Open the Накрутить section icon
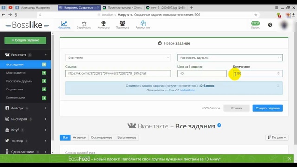The height and width of the screenshot is (167, 297). tap(64, 24)
